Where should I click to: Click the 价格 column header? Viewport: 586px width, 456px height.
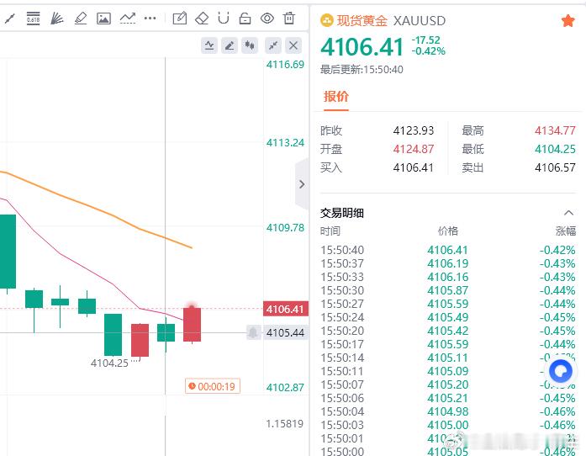448,231
